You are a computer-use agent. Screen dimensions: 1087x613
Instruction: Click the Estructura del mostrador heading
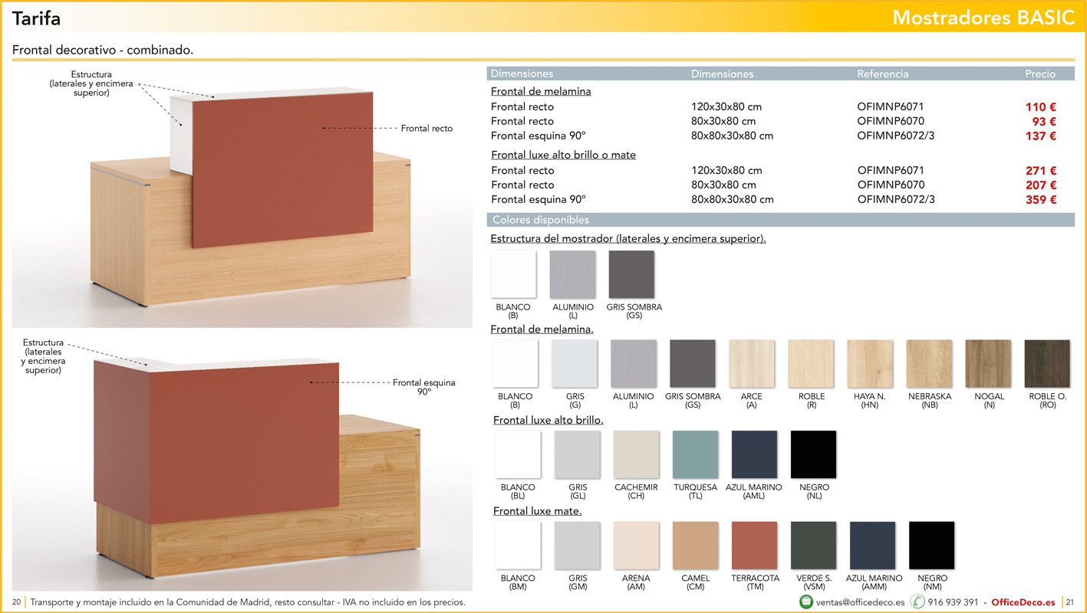(x=628, y=238)
